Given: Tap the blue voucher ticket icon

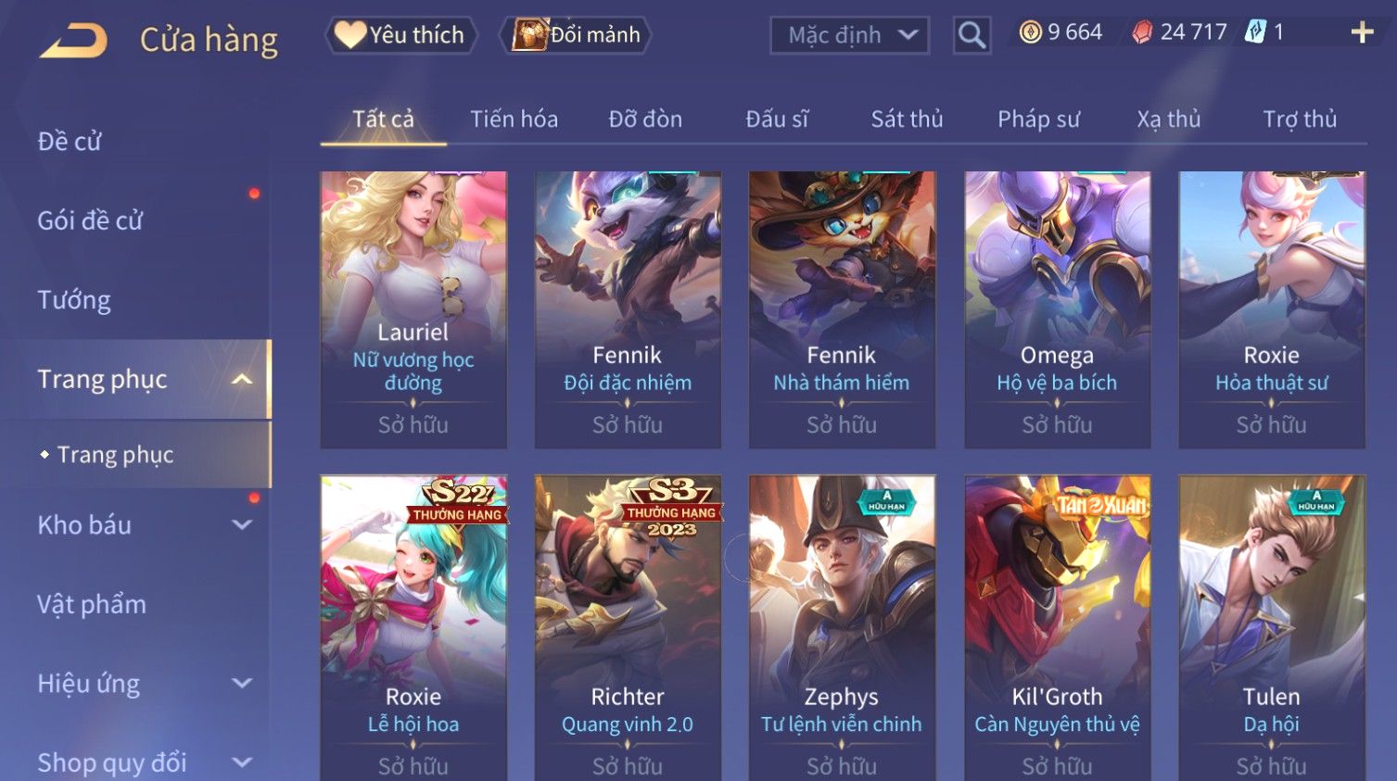Looking at the screenshot, I should 1255,32.
